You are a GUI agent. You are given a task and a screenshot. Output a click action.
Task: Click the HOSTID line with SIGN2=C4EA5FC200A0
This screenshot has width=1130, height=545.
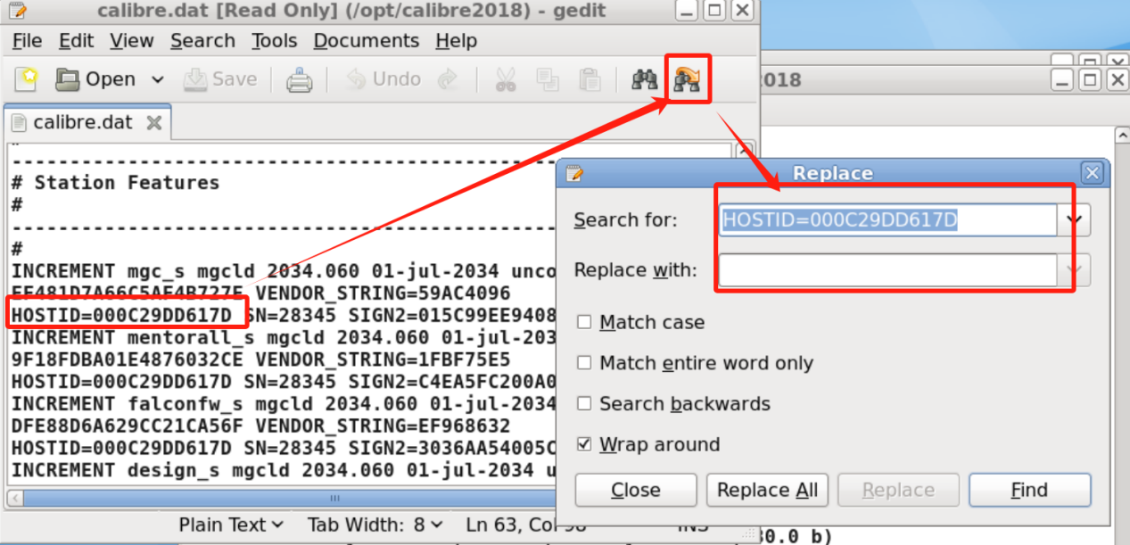pos(284,382)
